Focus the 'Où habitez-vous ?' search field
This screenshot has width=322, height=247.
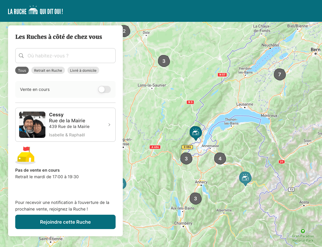point(65,56)
